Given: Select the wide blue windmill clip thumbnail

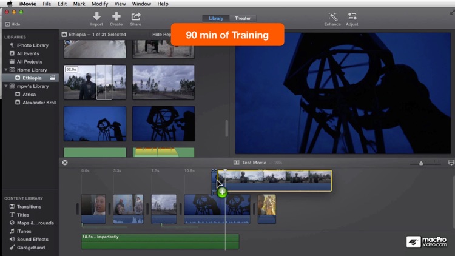Looking at the screenshot, I should coord(95,124).
